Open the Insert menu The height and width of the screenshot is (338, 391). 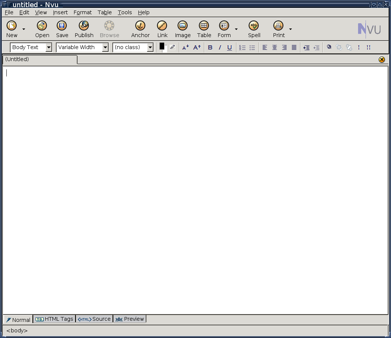[x=60, y=12]
